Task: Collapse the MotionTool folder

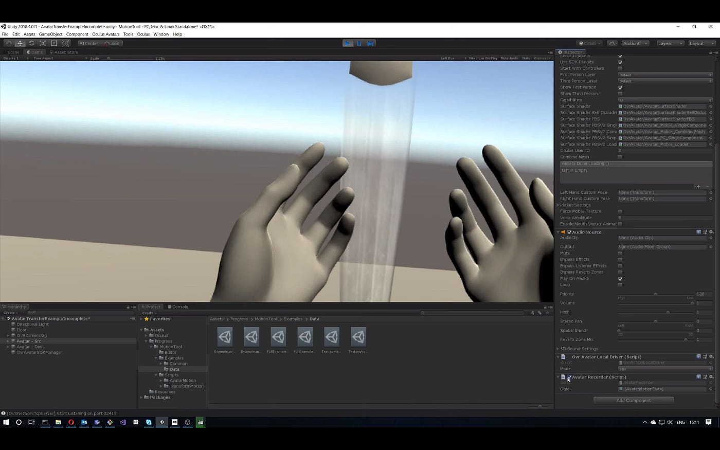Action: coord(151,346)
